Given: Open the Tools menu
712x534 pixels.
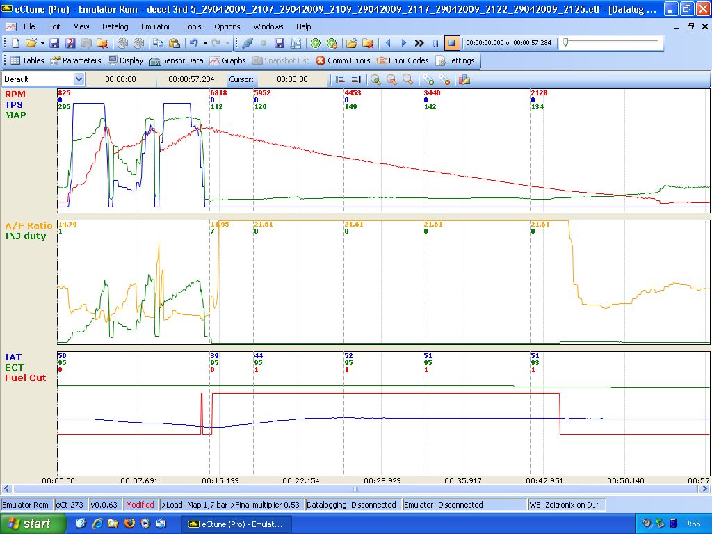Looking at the screenshot, I should point(193,26).
